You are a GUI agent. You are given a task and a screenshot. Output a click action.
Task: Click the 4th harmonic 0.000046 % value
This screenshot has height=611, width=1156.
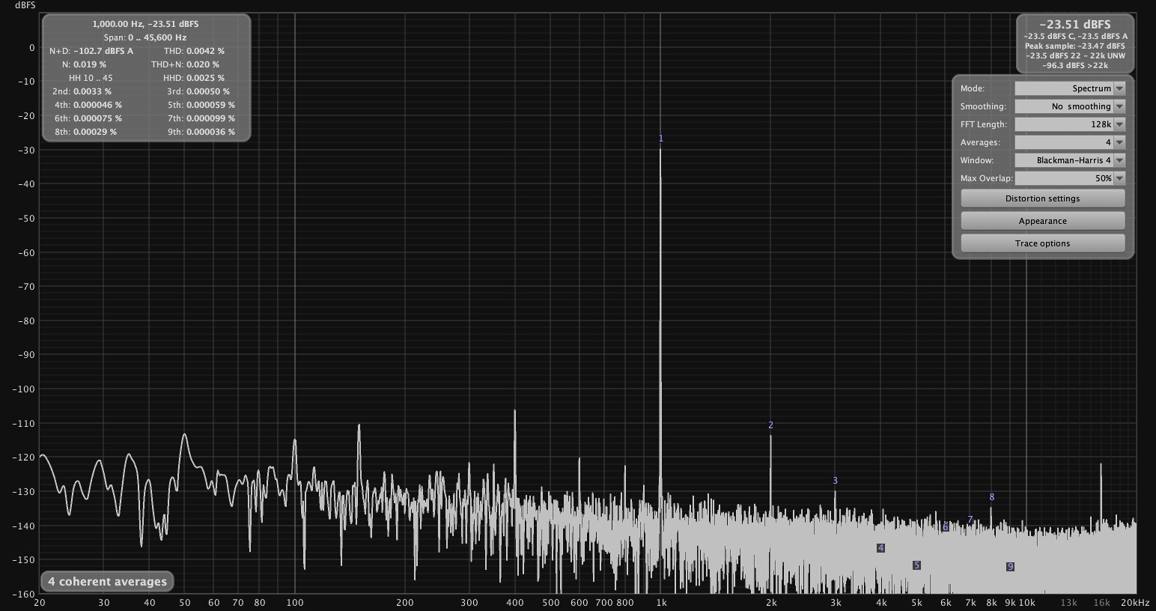click(97, 105)
